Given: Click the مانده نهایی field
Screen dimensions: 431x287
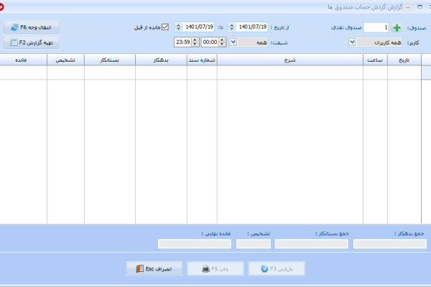Looking at the screenshot, I should point(195,244).
